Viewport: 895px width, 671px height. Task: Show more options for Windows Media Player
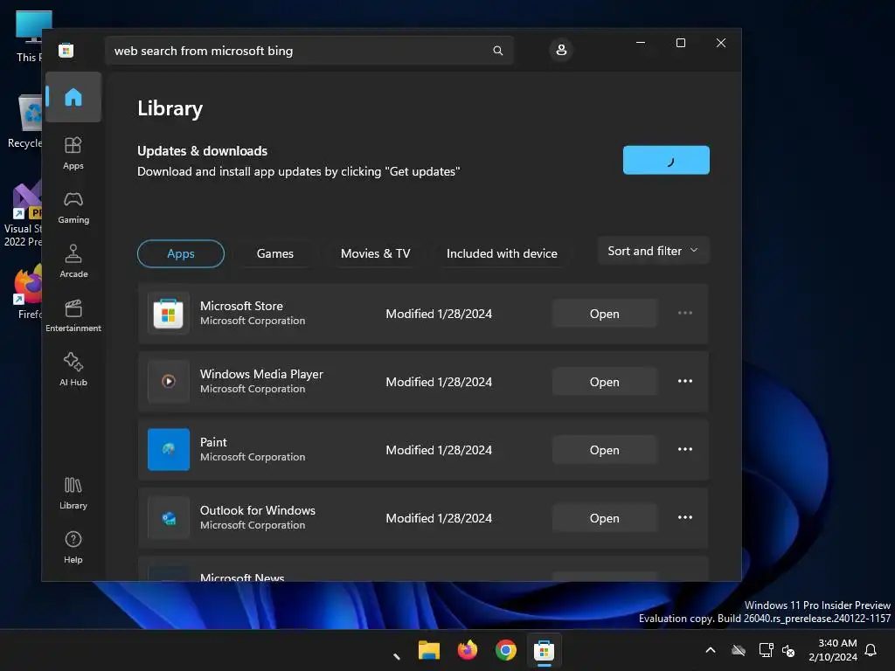point(685,381)
